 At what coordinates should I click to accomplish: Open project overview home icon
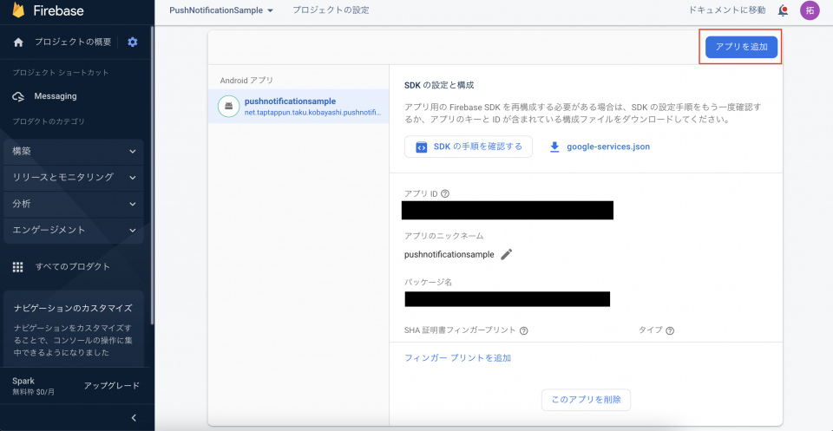coord(18,42)
